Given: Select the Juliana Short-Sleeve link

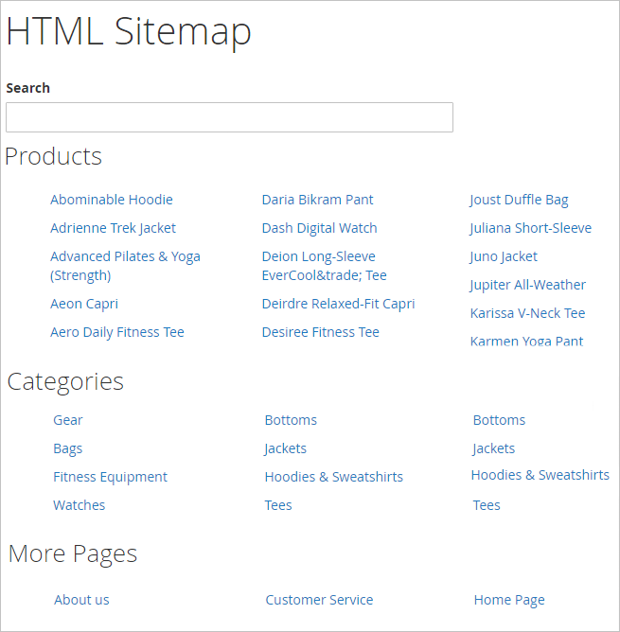Looking at the screenshot, I should pos(530,228).
